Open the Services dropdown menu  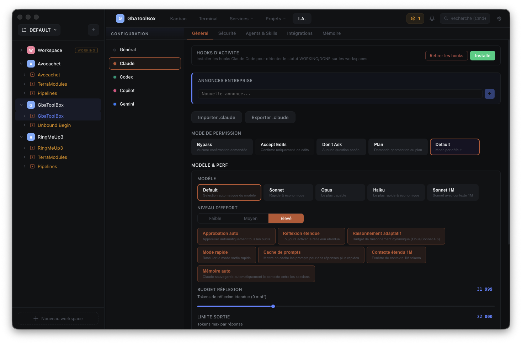point(241,18)
